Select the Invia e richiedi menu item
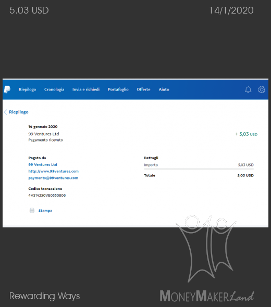Viewport: 271px width, 307px height. (x=86, y=89)
